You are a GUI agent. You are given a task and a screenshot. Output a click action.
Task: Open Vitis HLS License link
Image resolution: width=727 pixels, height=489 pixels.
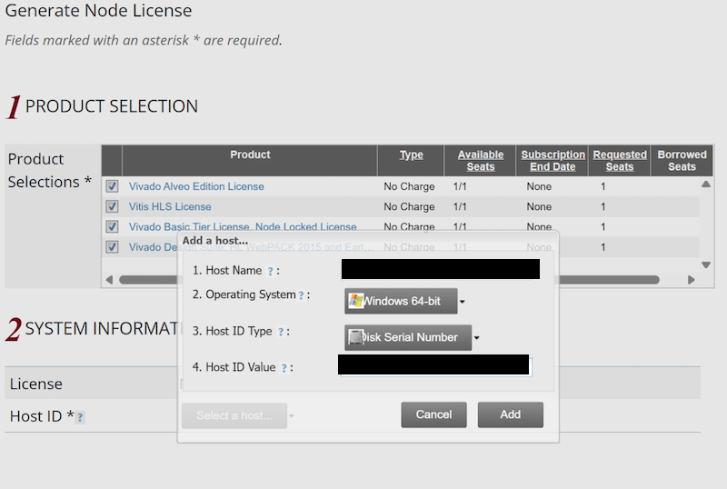[170, 206]
